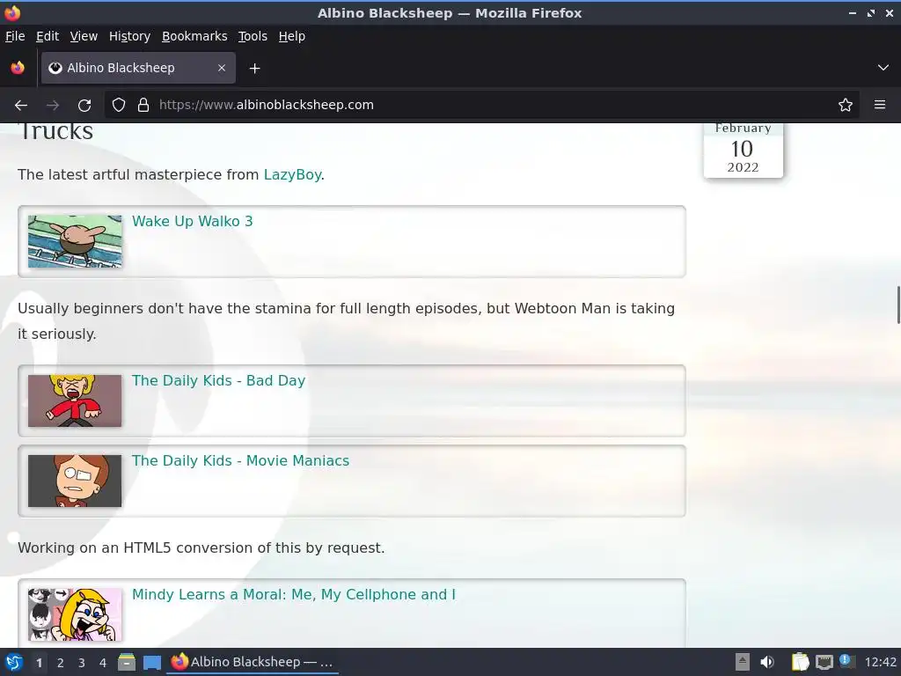Click the Bad Day episode thumbnail
Image resolution: width=901 pixels, height=676 pixels.
[75, 400]
